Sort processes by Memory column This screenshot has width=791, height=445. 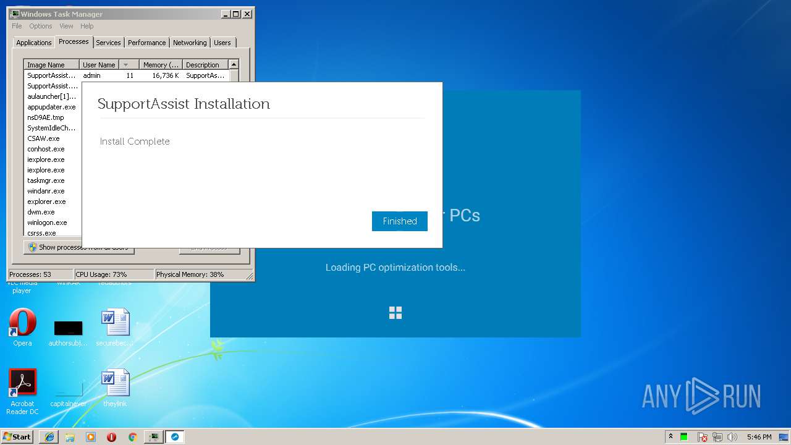click(x=161, y=65)
